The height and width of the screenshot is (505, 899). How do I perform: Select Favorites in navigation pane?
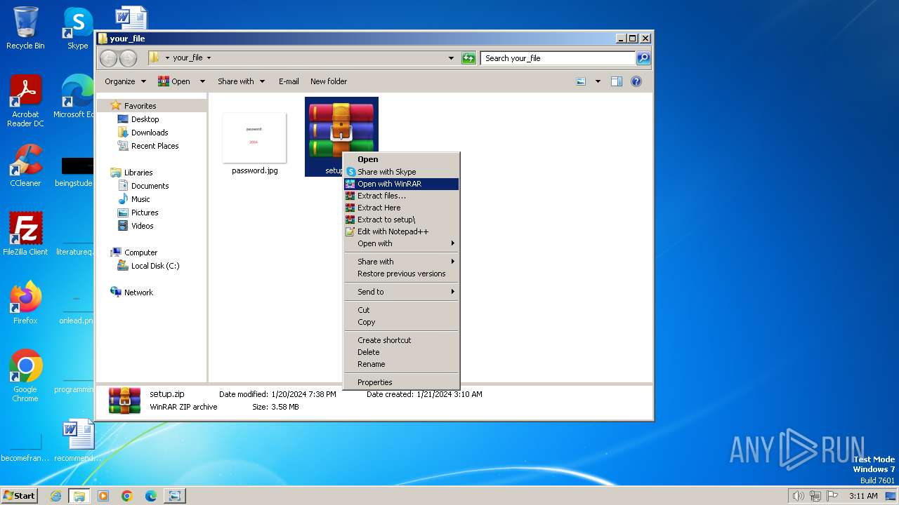[x=140, y=106]
